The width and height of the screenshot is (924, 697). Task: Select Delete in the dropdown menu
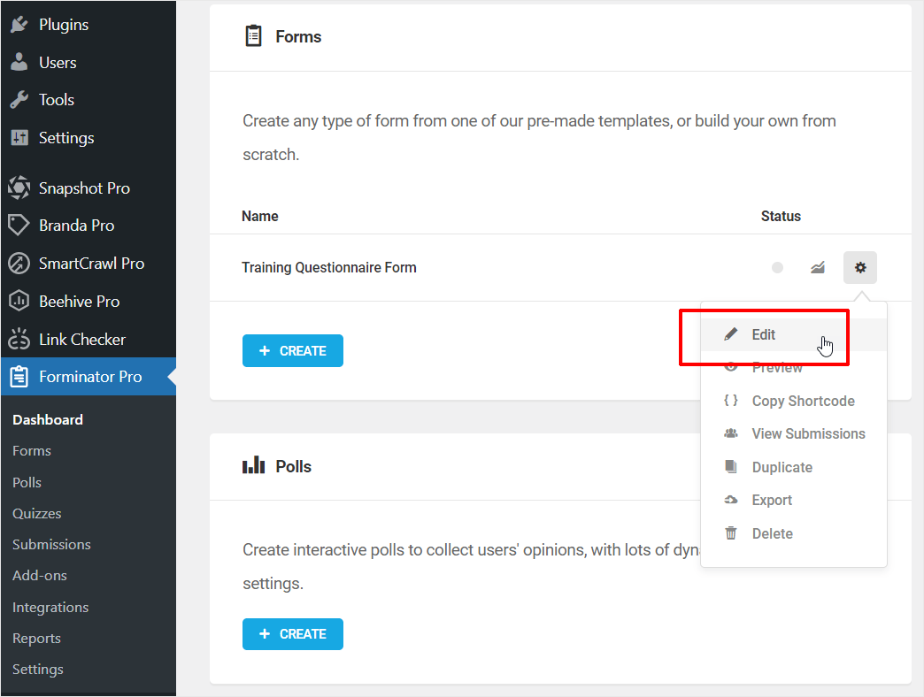[793, 534]
